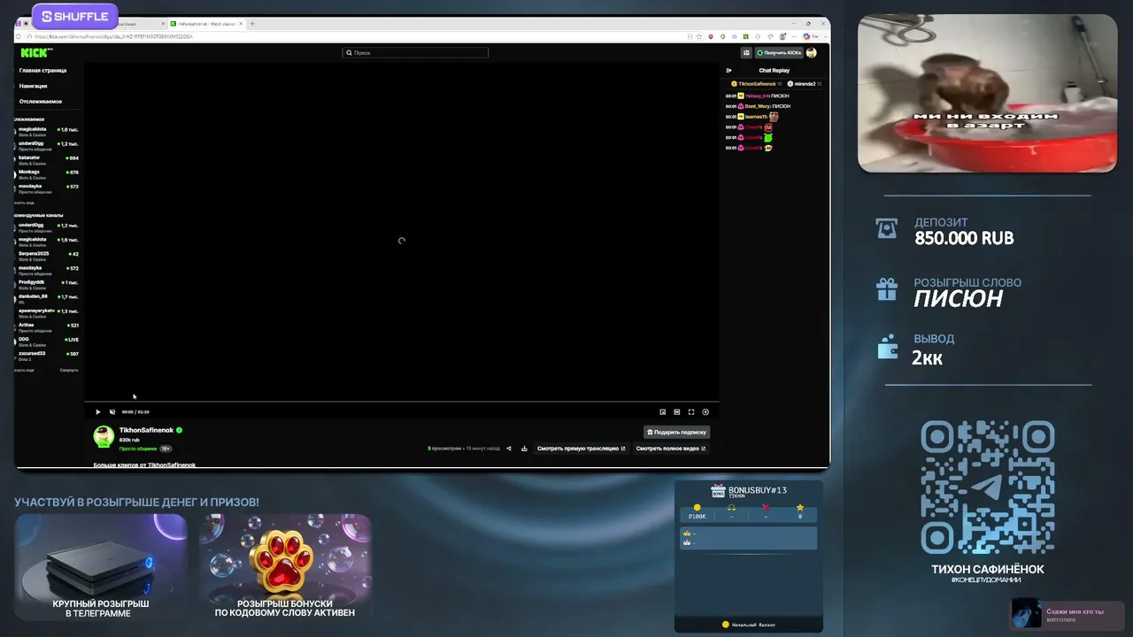The height and width of the screenshot is (637, 1133).
Task: Open Serpens2025 recommended channel
Action: pos(48,255)
